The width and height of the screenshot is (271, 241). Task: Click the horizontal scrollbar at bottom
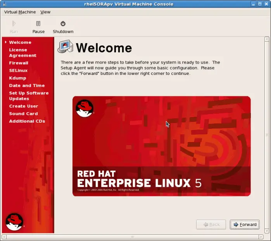coord(132,236)
